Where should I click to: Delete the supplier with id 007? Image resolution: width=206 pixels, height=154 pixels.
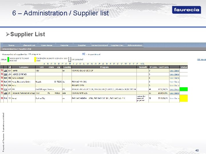2,70
